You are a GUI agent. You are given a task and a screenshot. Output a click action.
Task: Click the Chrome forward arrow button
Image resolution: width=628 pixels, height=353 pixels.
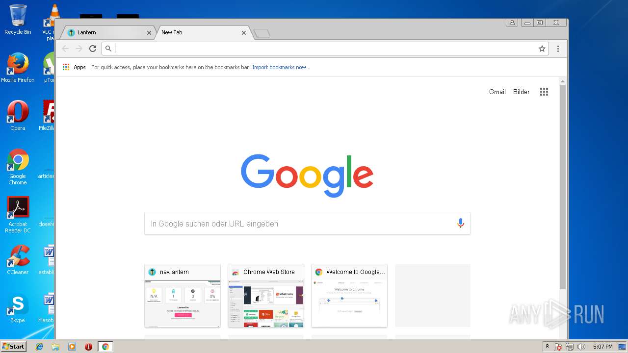(x=79, y=49)
